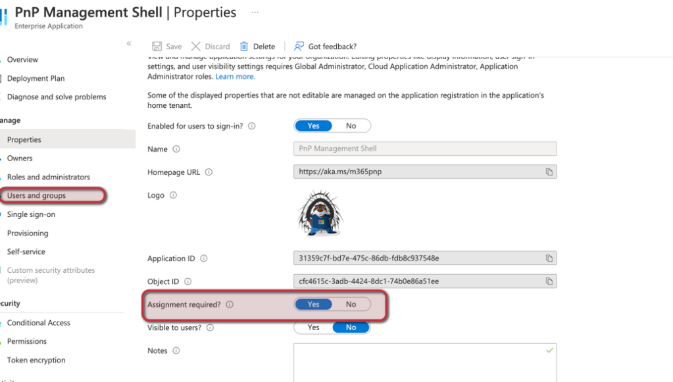Copy the Object ID value
673x382 pixels.
pos(549,281)
